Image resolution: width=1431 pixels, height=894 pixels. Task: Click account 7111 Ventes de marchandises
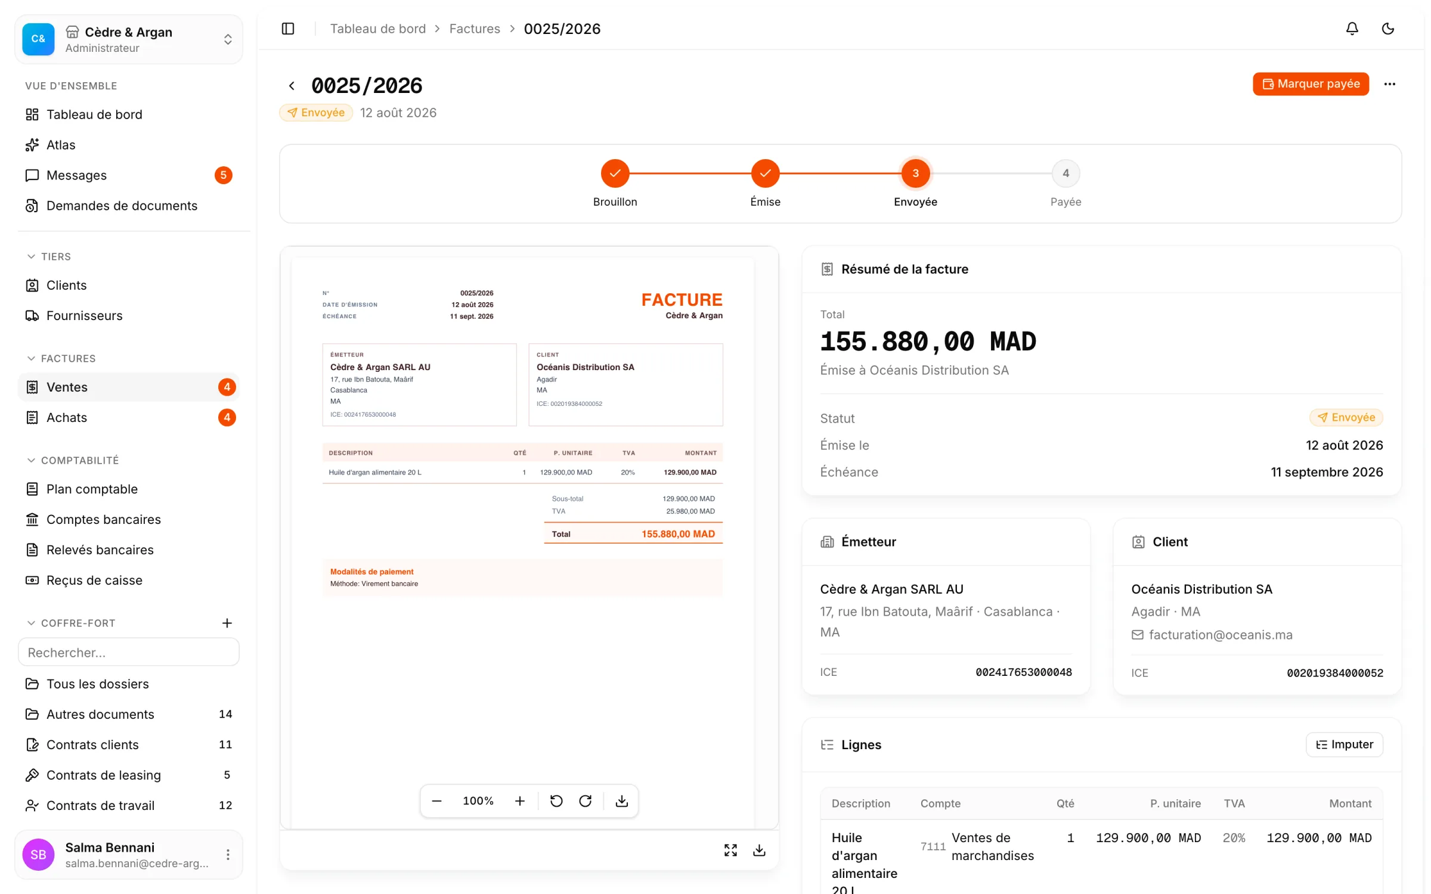tap(977, 847)
